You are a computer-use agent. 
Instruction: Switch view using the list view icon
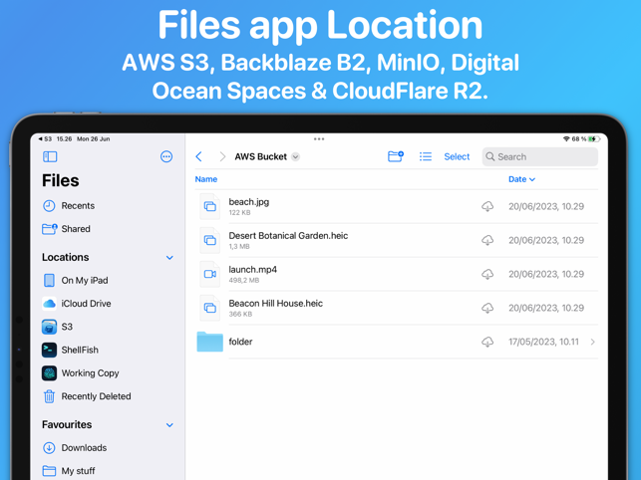[x=426, y=156]
